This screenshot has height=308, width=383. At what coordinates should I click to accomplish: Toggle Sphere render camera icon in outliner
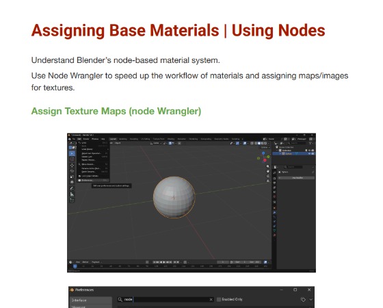(x=313, y=154)
